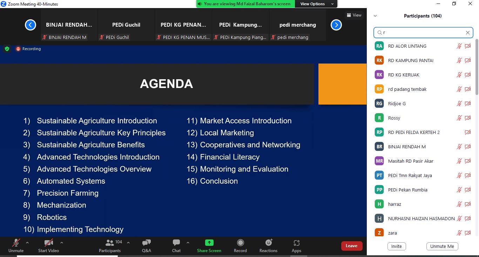Click the Unmute Me button

[442, 246]
